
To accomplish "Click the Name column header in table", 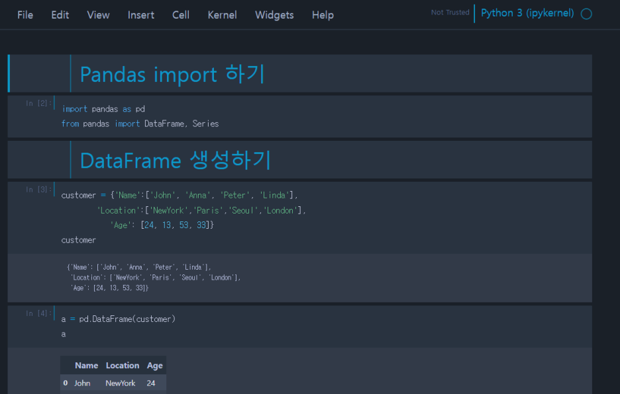I will pyautogui.click(x=86, y=366).
